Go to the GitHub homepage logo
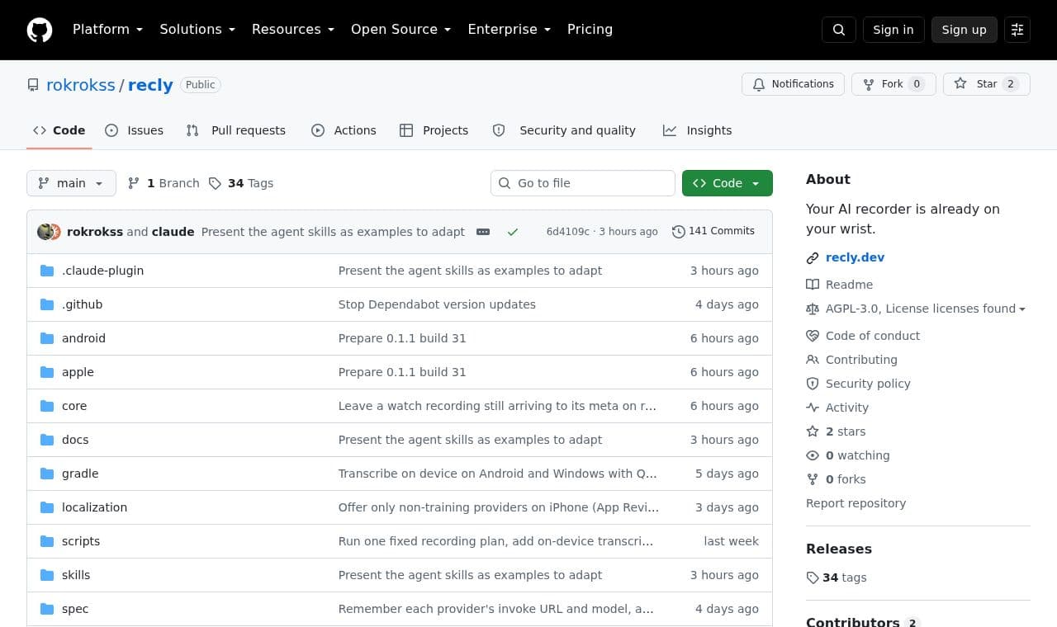The image size is (1057, 627). pos(40,30)
